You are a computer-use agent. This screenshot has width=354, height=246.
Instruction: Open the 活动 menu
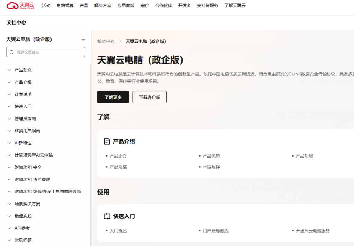coord(46,6)
